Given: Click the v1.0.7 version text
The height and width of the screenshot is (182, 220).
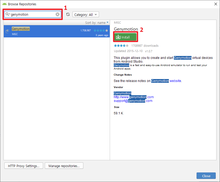Looking at the screenshot, I should (149, 51).
